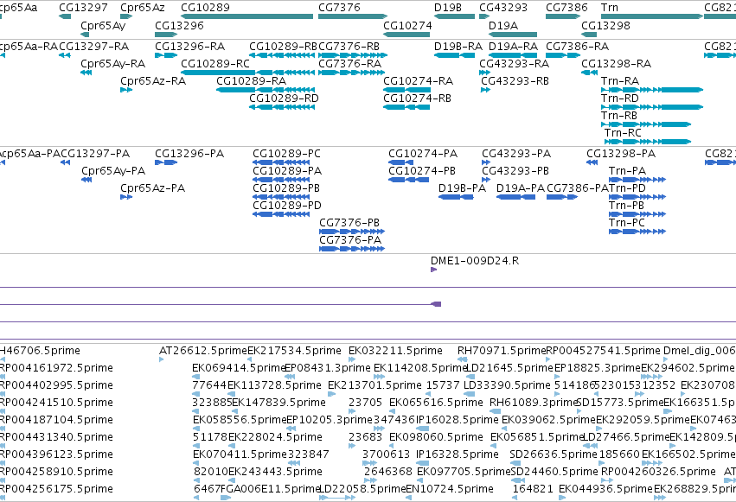Select the Trn gene bar

tap(652, 16)
